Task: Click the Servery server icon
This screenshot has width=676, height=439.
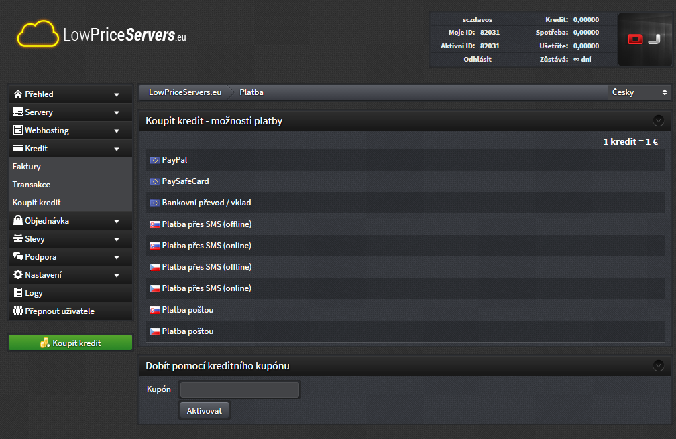Action: tap(17, 112)
